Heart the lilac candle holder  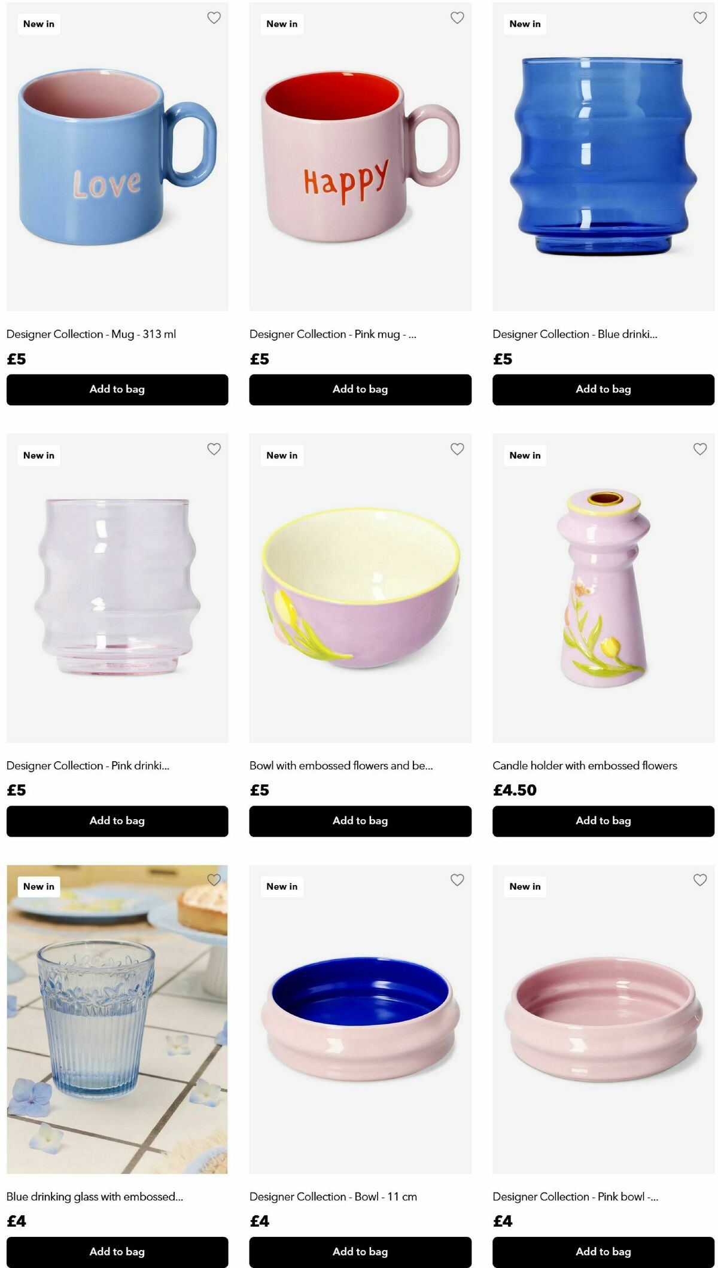[x=700, y=449]
